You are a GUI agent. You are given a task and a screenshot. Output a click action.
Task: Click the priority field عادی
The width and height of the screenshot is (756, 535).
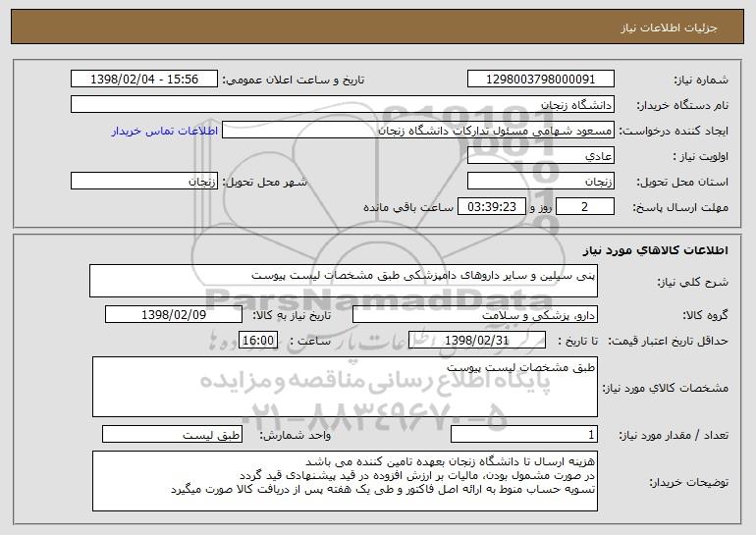(x=540, y=156)
